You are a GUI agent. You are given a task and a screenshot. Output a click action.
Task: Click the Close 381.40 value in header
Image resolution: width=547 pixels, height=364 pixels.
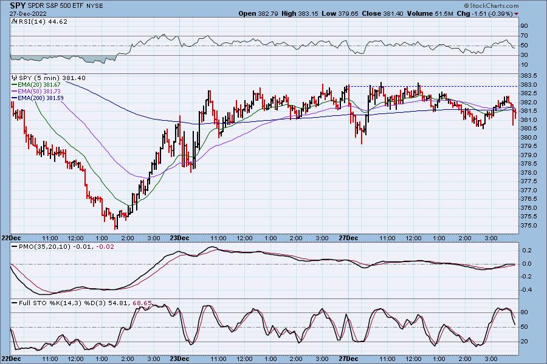pos(382,13)
